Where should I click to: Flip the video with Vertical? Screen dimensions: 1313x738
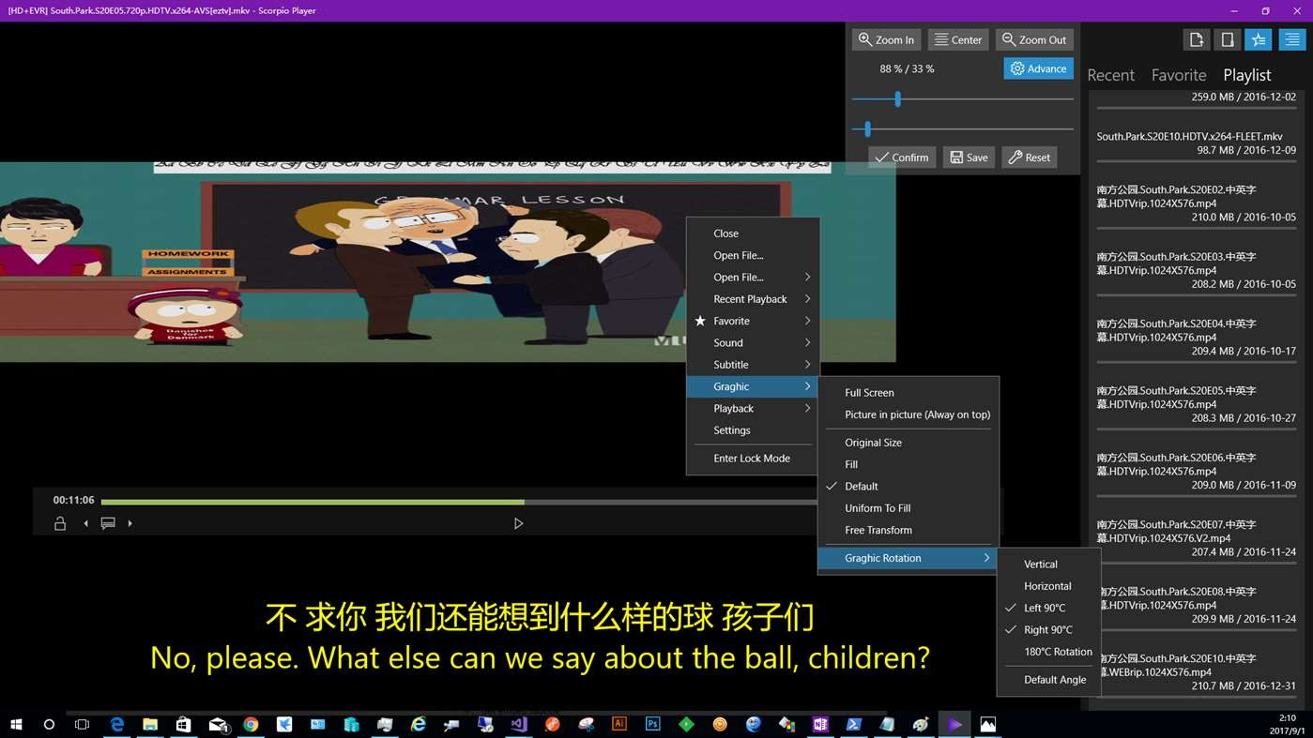pyautogui.click(x=1048, y=565)
